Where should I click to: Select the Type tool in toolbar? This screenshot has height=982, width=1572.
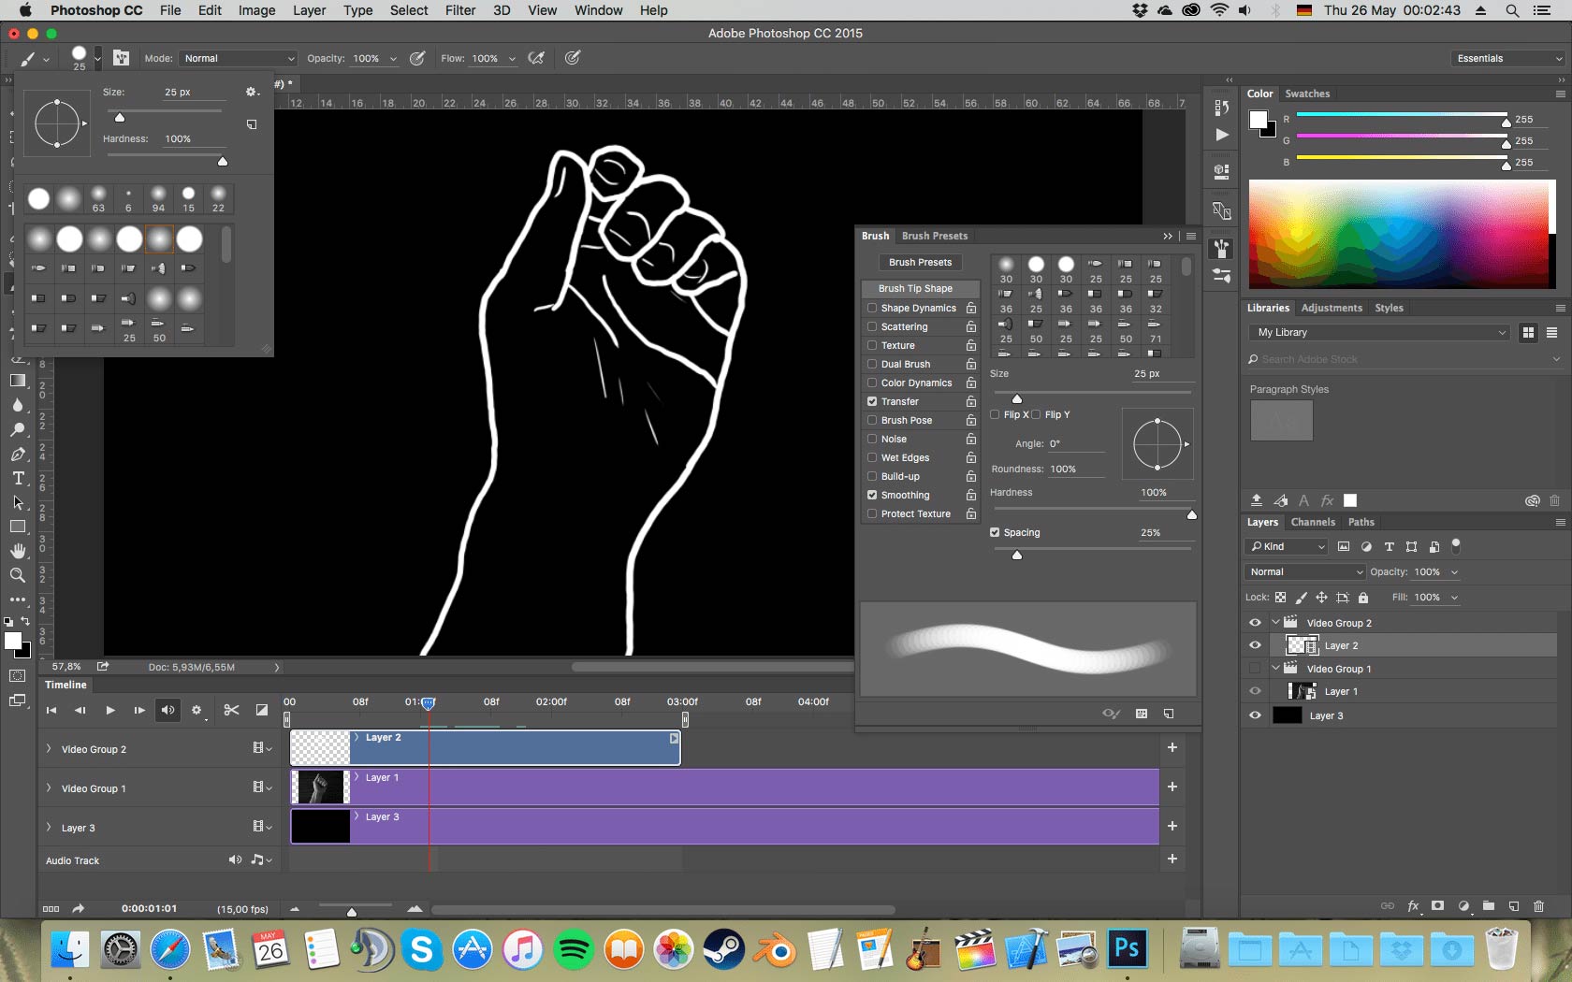(18, 479)
